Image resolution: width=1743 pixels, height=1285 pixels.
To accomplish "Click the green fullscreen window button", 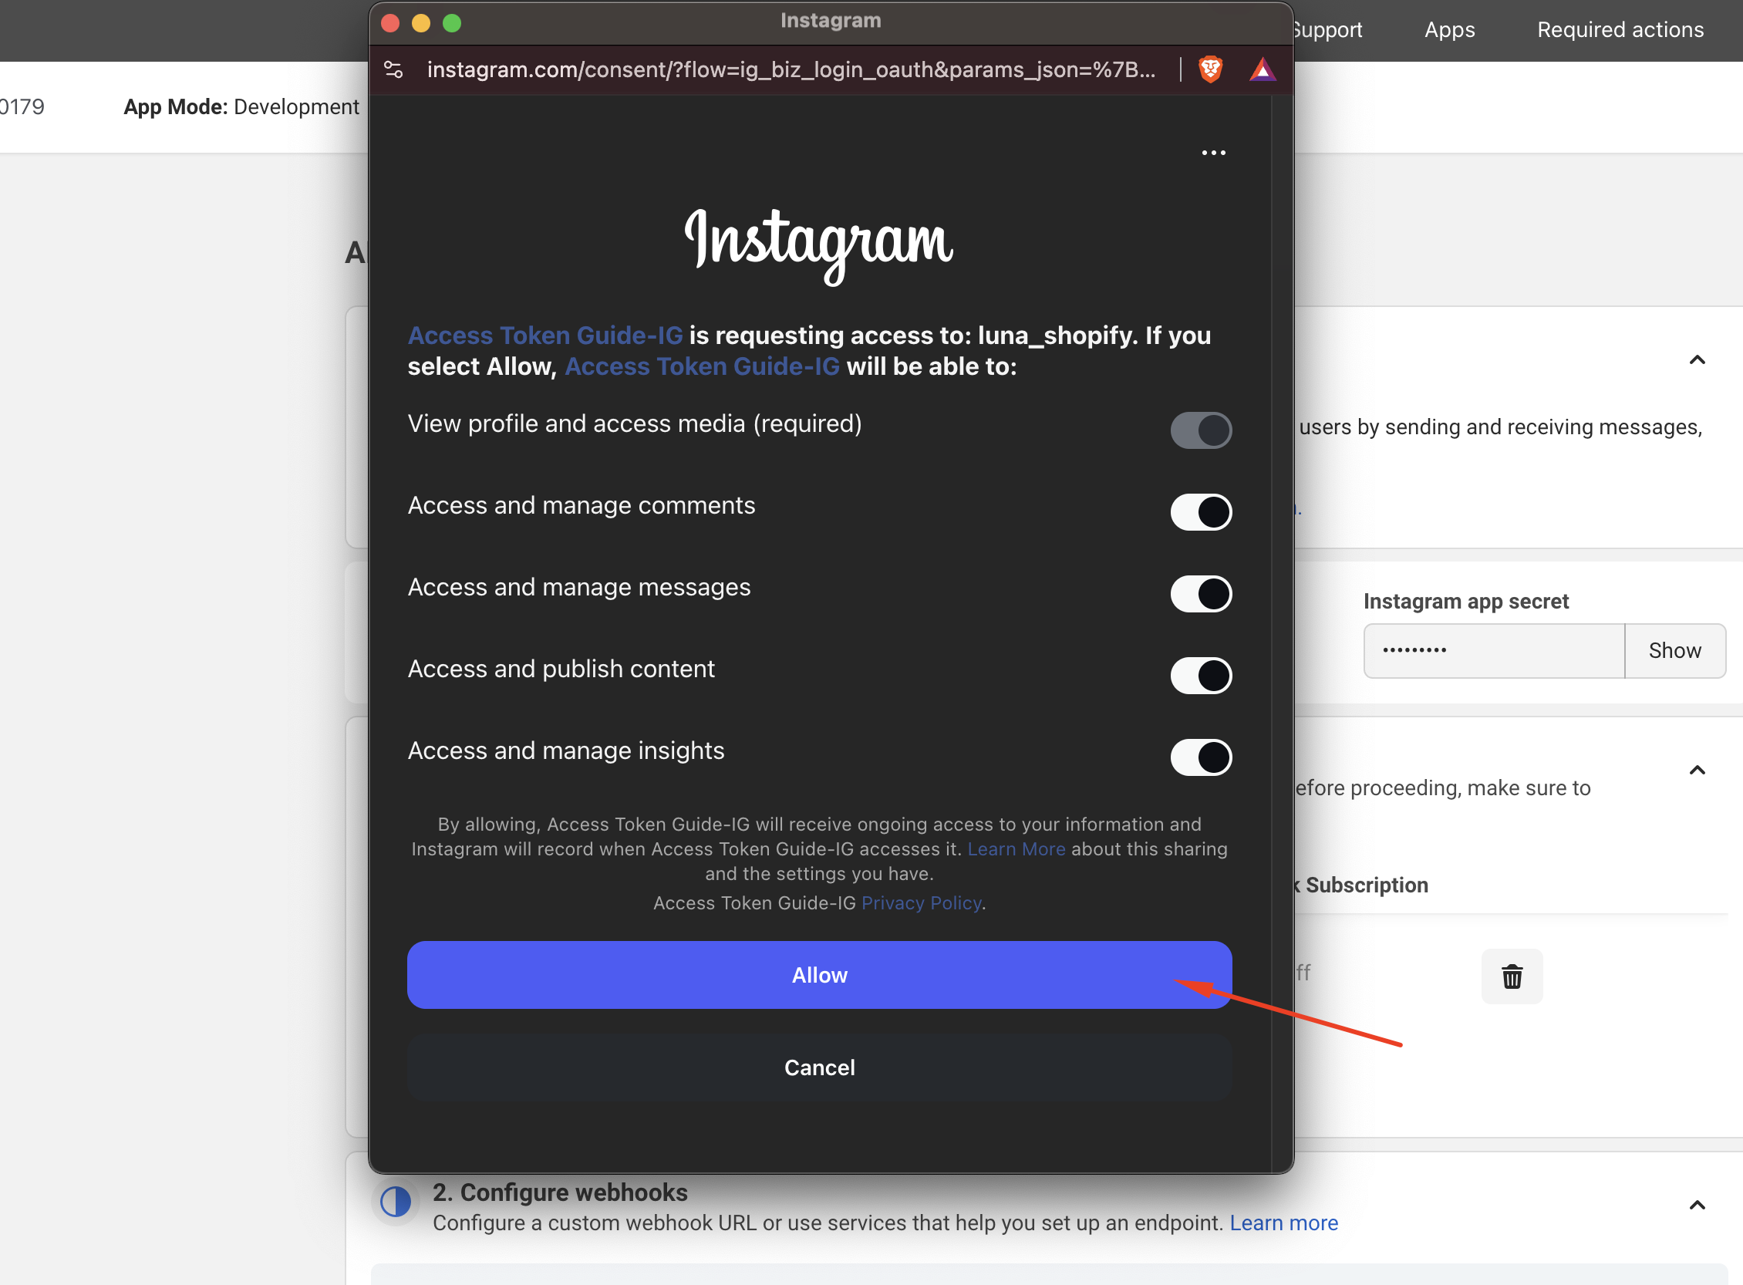I will click(452, 23).
